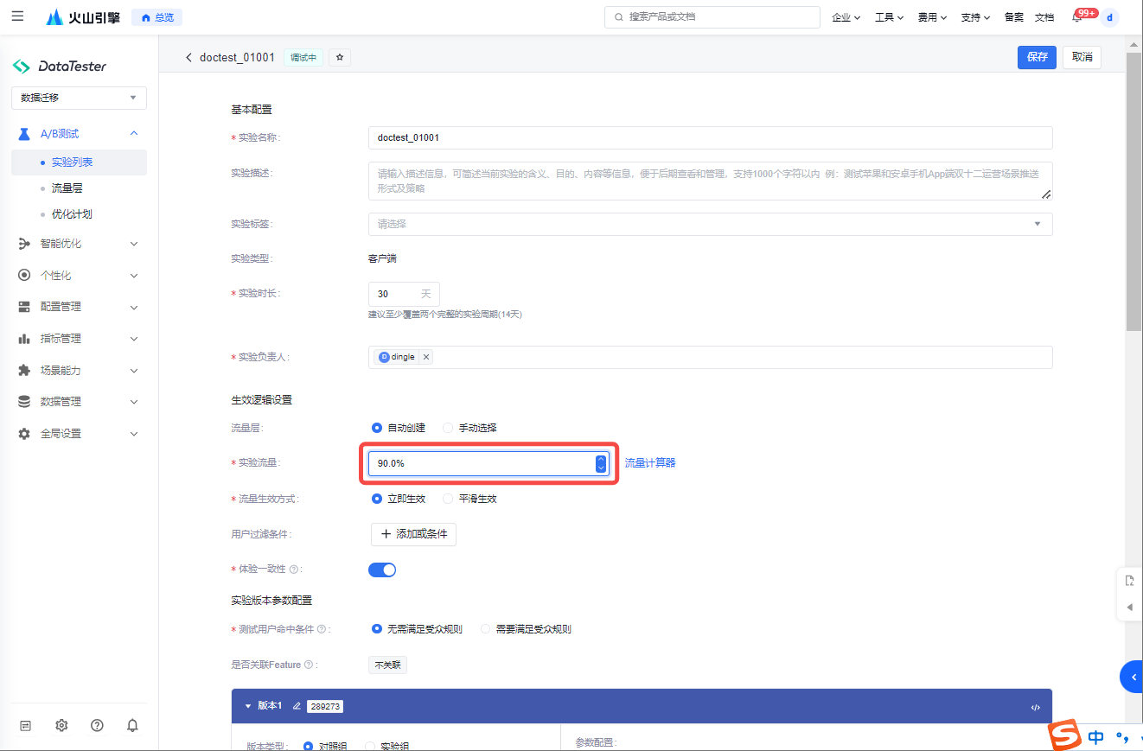
Task: Click the 配置管理 sidebar icon
Action: point(24,307)
